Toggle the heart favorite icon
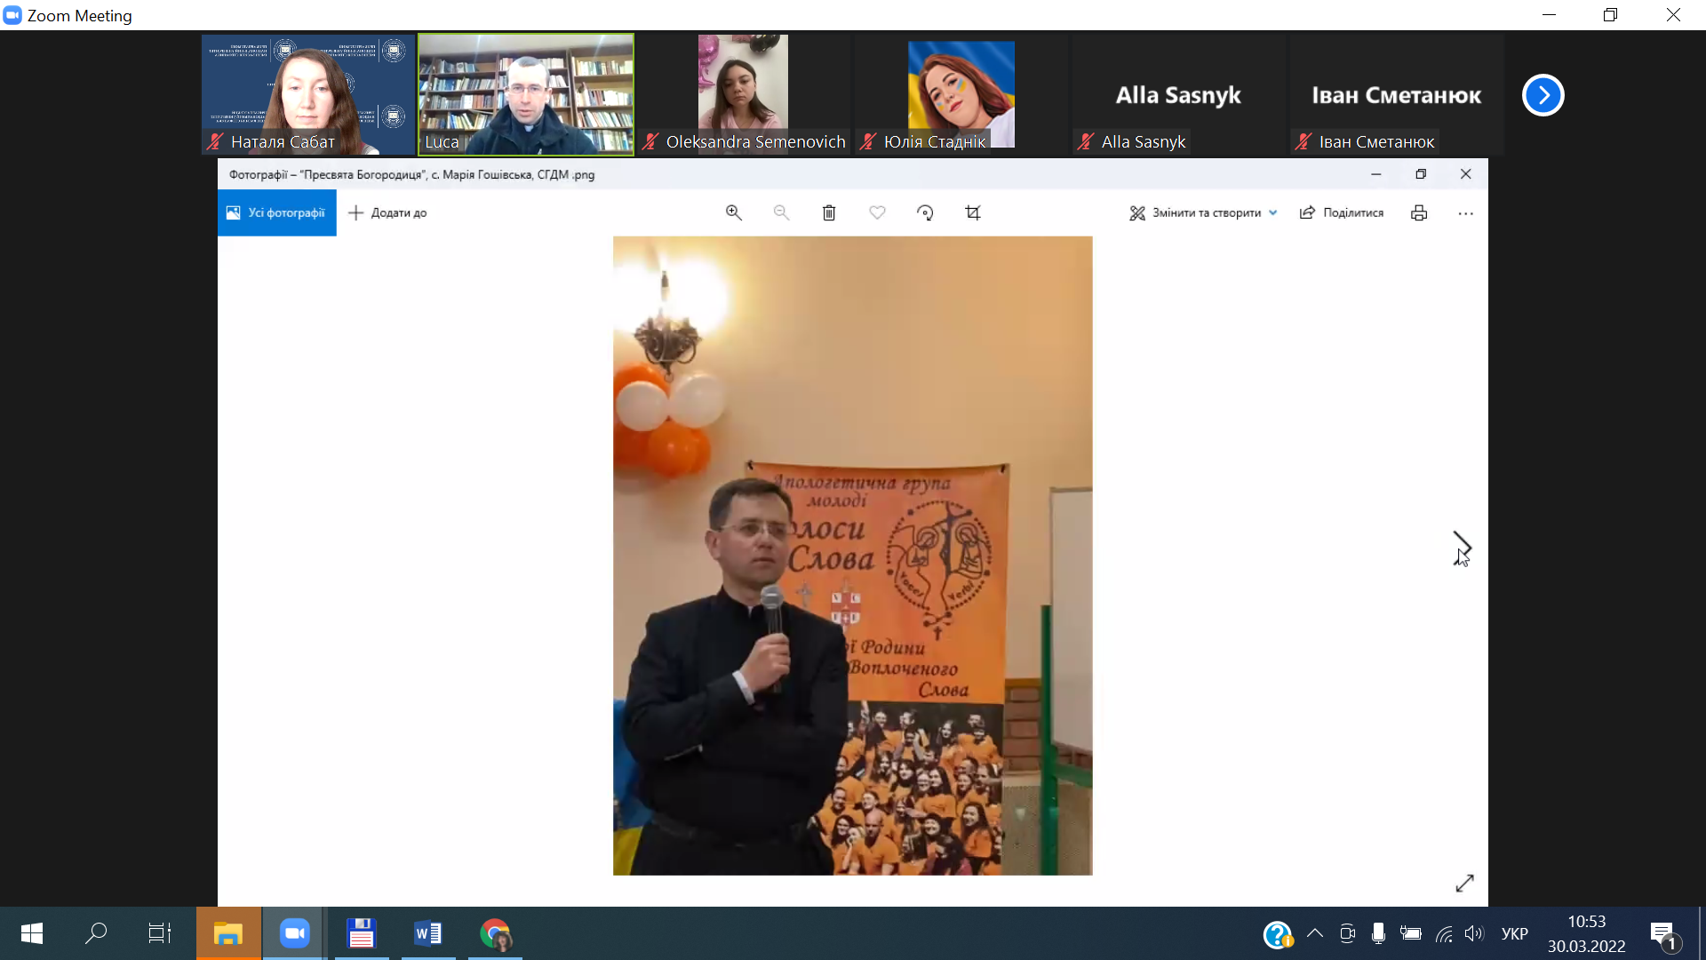The image size is (1706, 960). coord(877,212)
